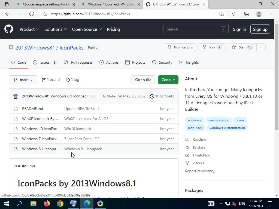Viewport: 279px width, 209px height.
Task: Add page to favorites star-plus icon
Action: point(221,14)
